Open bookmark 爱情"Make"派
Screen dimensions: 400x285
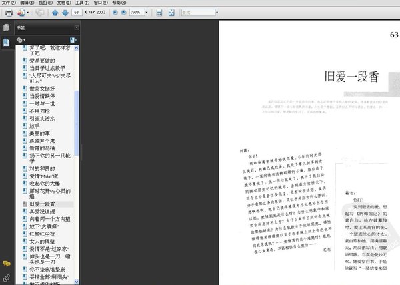pos(43,176)
